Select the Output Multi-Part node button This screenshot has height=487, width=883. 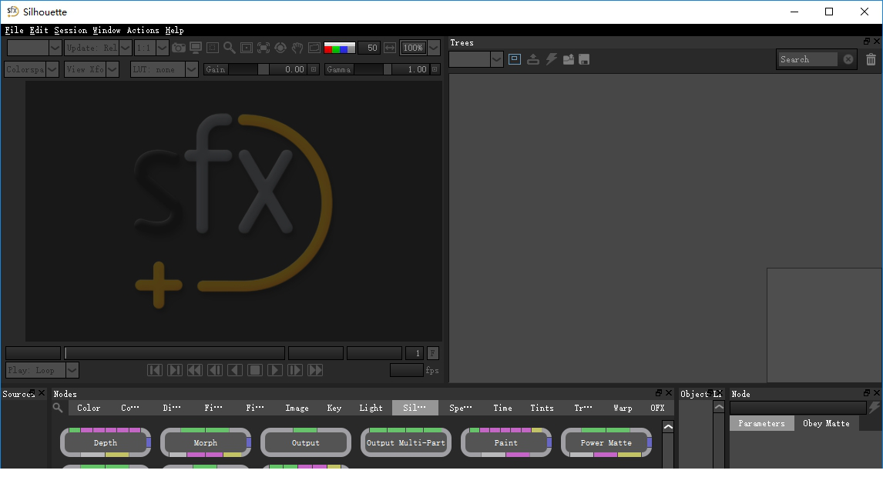406,442
